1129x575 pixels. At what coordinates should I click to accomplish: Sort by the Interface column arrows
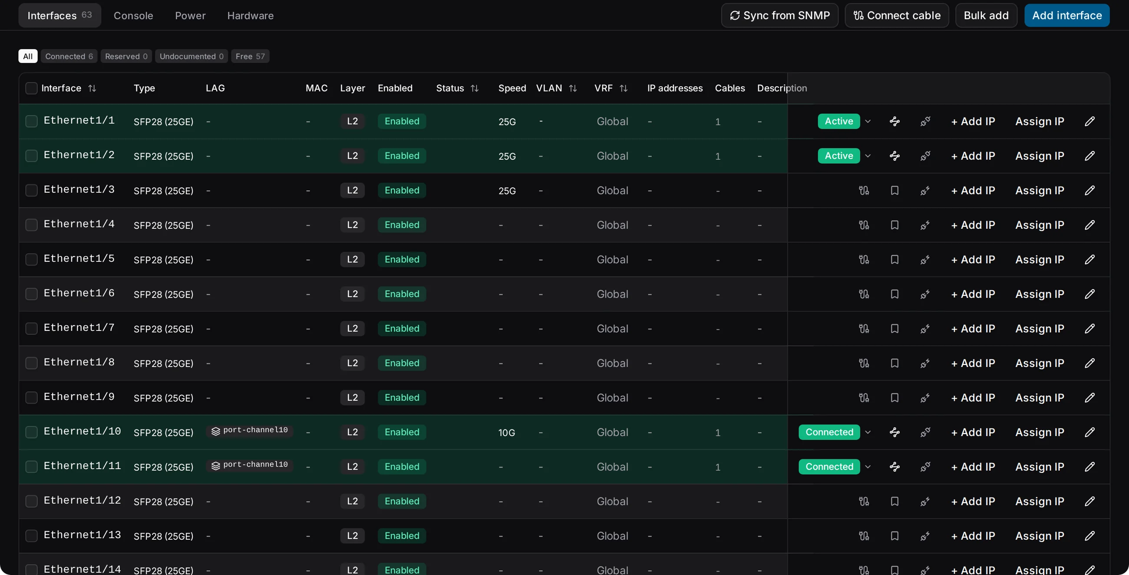[x=92, y=89]
